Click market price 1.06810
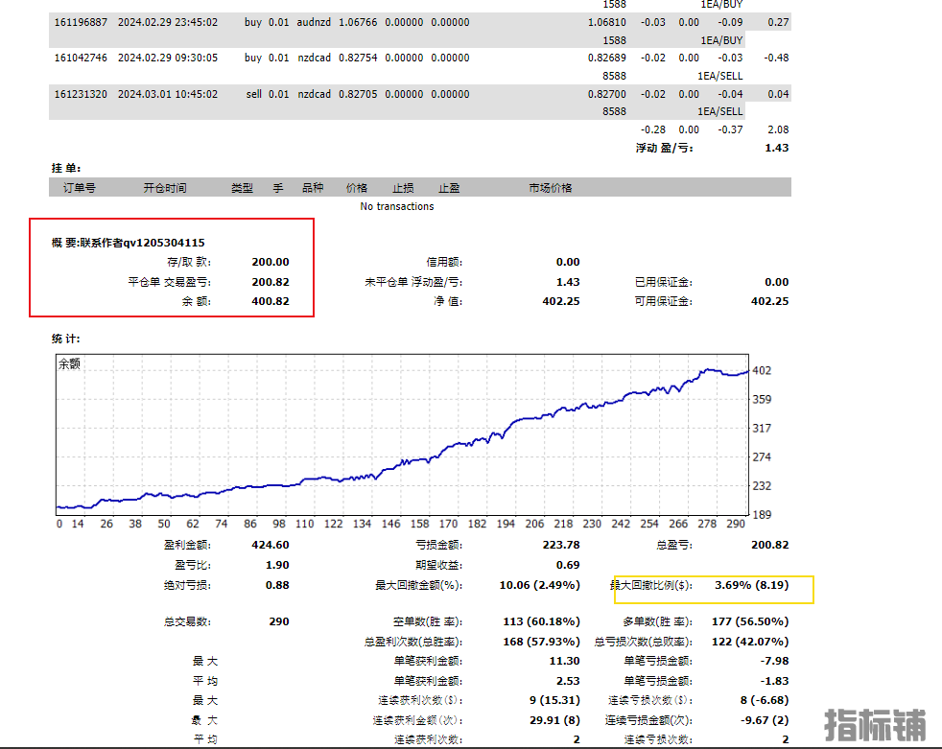This screenshot has width=942, height=749. tap(607, 22)
